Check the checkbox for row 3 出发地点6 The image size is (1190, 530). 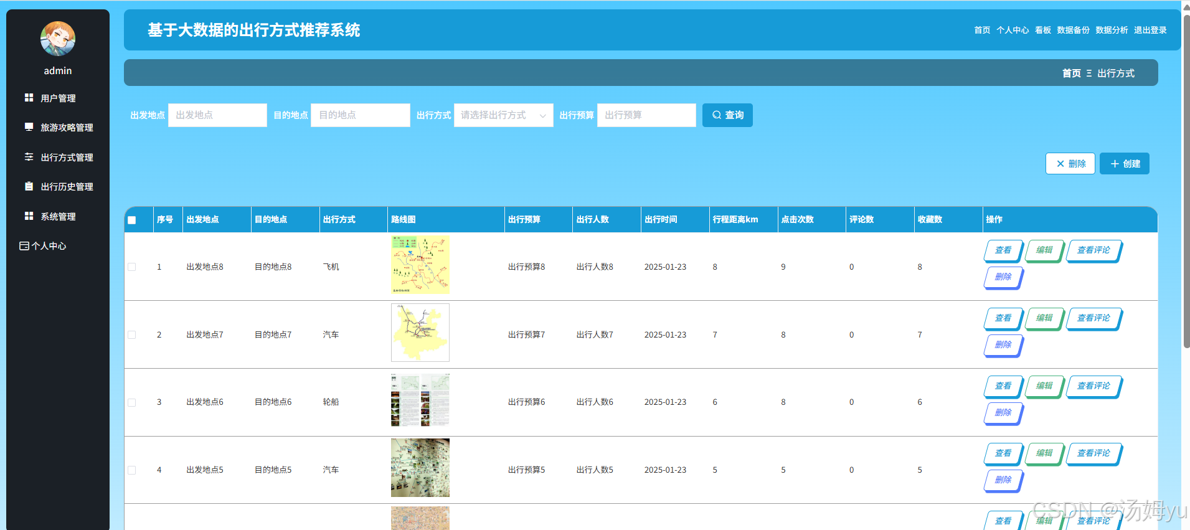132,402
